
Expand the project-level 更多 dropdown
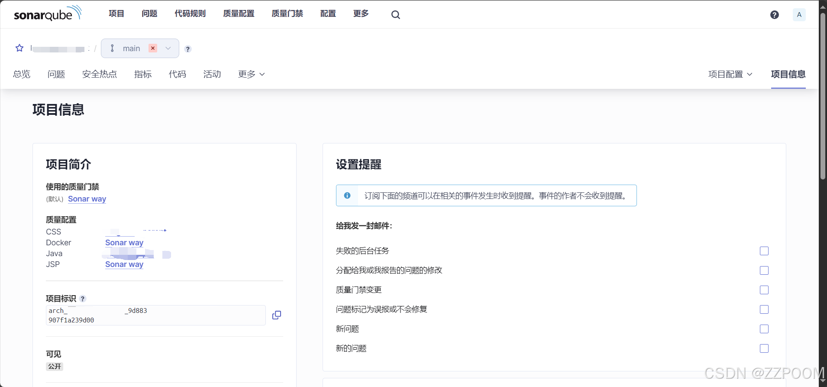251,75
